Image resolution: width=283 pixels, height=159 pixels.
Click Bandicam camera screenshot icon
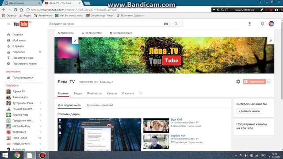(x=276, y=10)
